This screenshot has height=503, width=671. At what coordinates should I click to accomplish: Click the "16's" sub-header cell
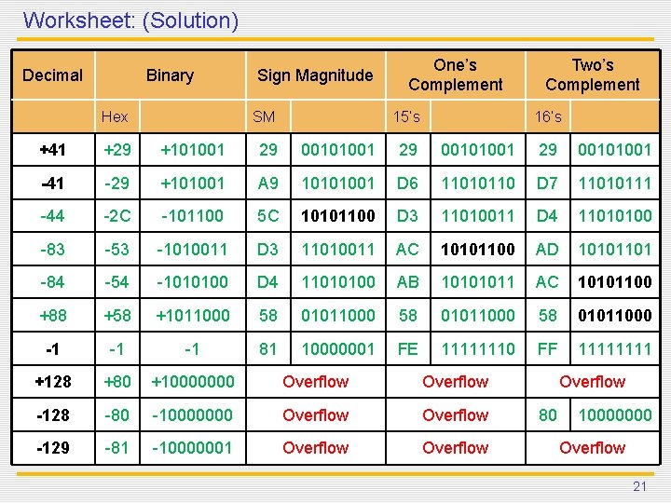(548, 116)
